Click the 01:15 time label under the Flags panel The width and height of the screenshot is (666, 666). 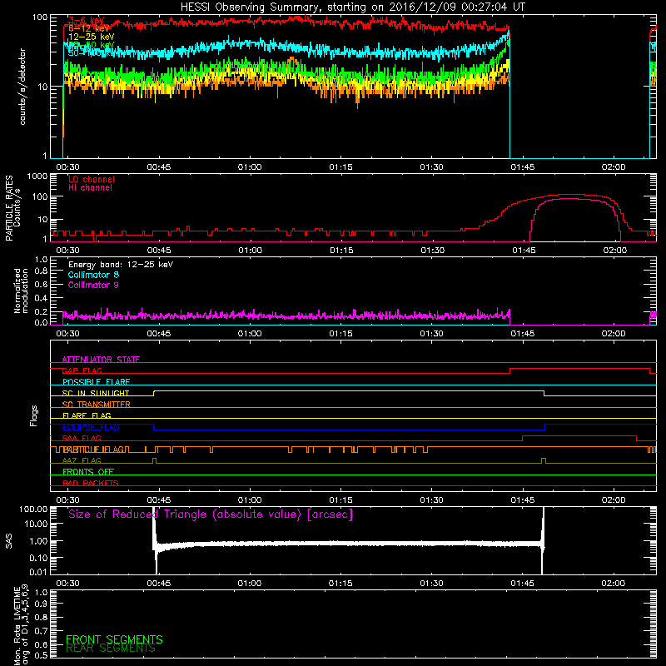[x=340, y=500]
